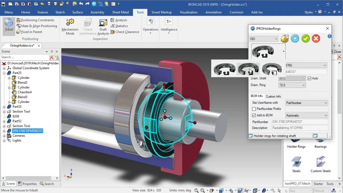The width and height of the screenshot is (343, 193).
Task: Choose the third holder ring type thumbnail
Action: tap(272, 69)
